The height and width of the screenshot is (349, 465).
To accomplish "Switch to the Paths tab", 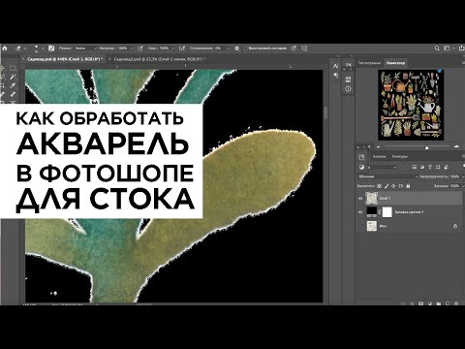I will tap(400, 157).
